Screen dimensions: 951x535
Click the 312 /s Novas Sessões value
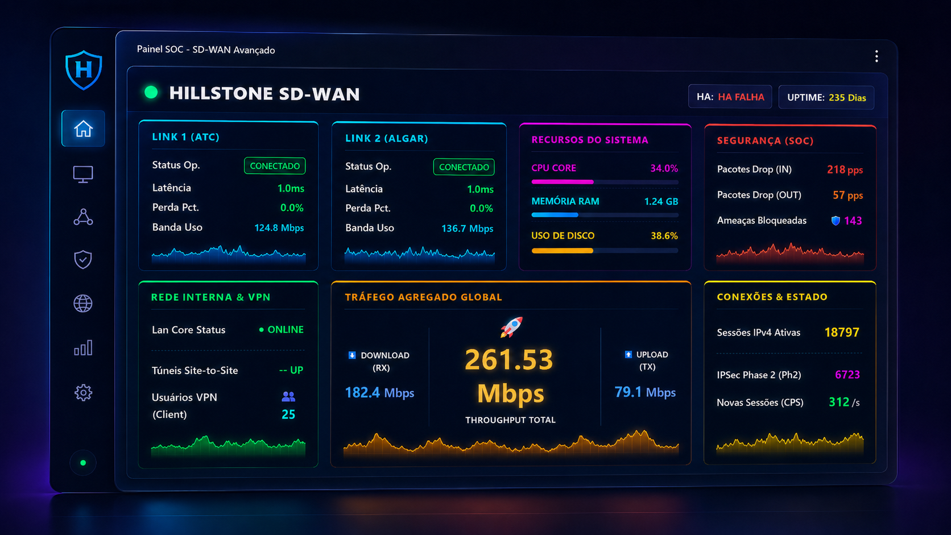click(844, 402)
